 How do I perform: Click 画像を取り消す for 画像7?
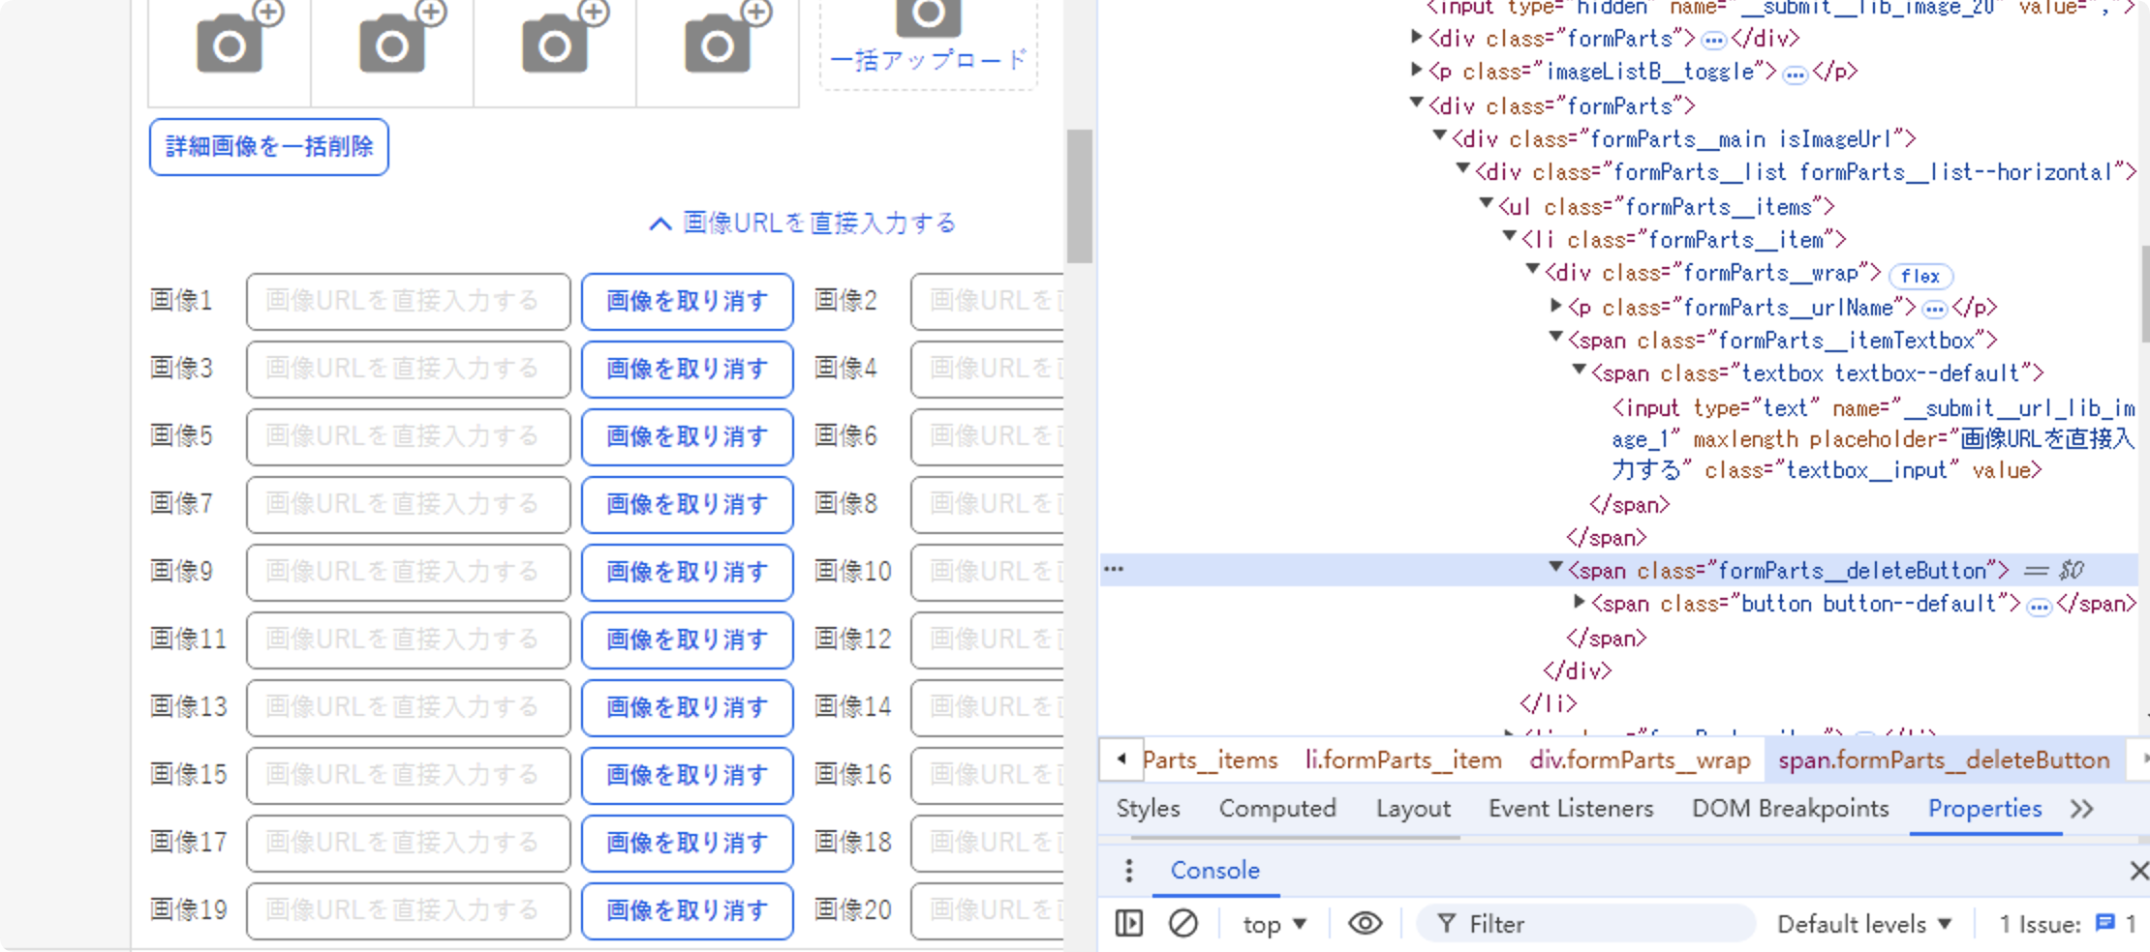687,505
